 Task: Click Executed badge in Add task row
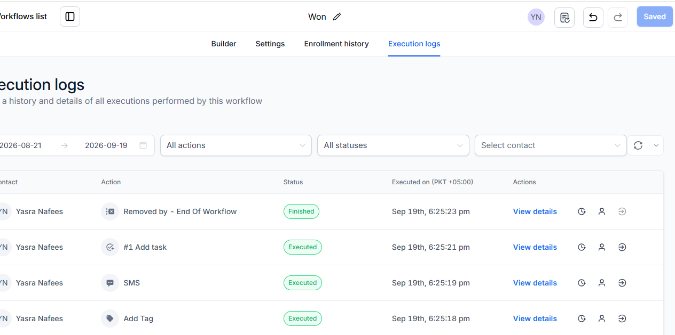pos(303,247)
